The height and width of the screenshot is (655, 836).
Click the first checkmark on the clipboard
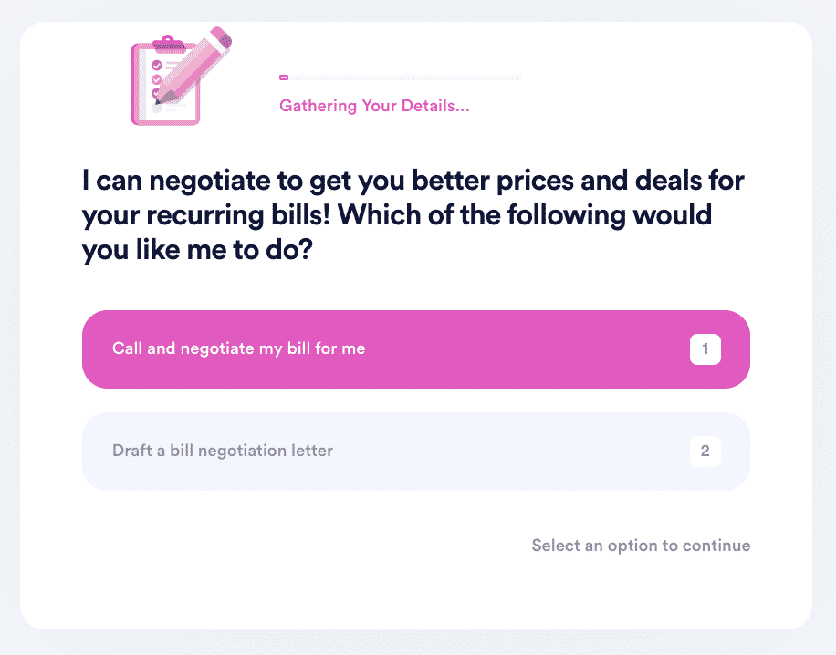pos(157,65)
